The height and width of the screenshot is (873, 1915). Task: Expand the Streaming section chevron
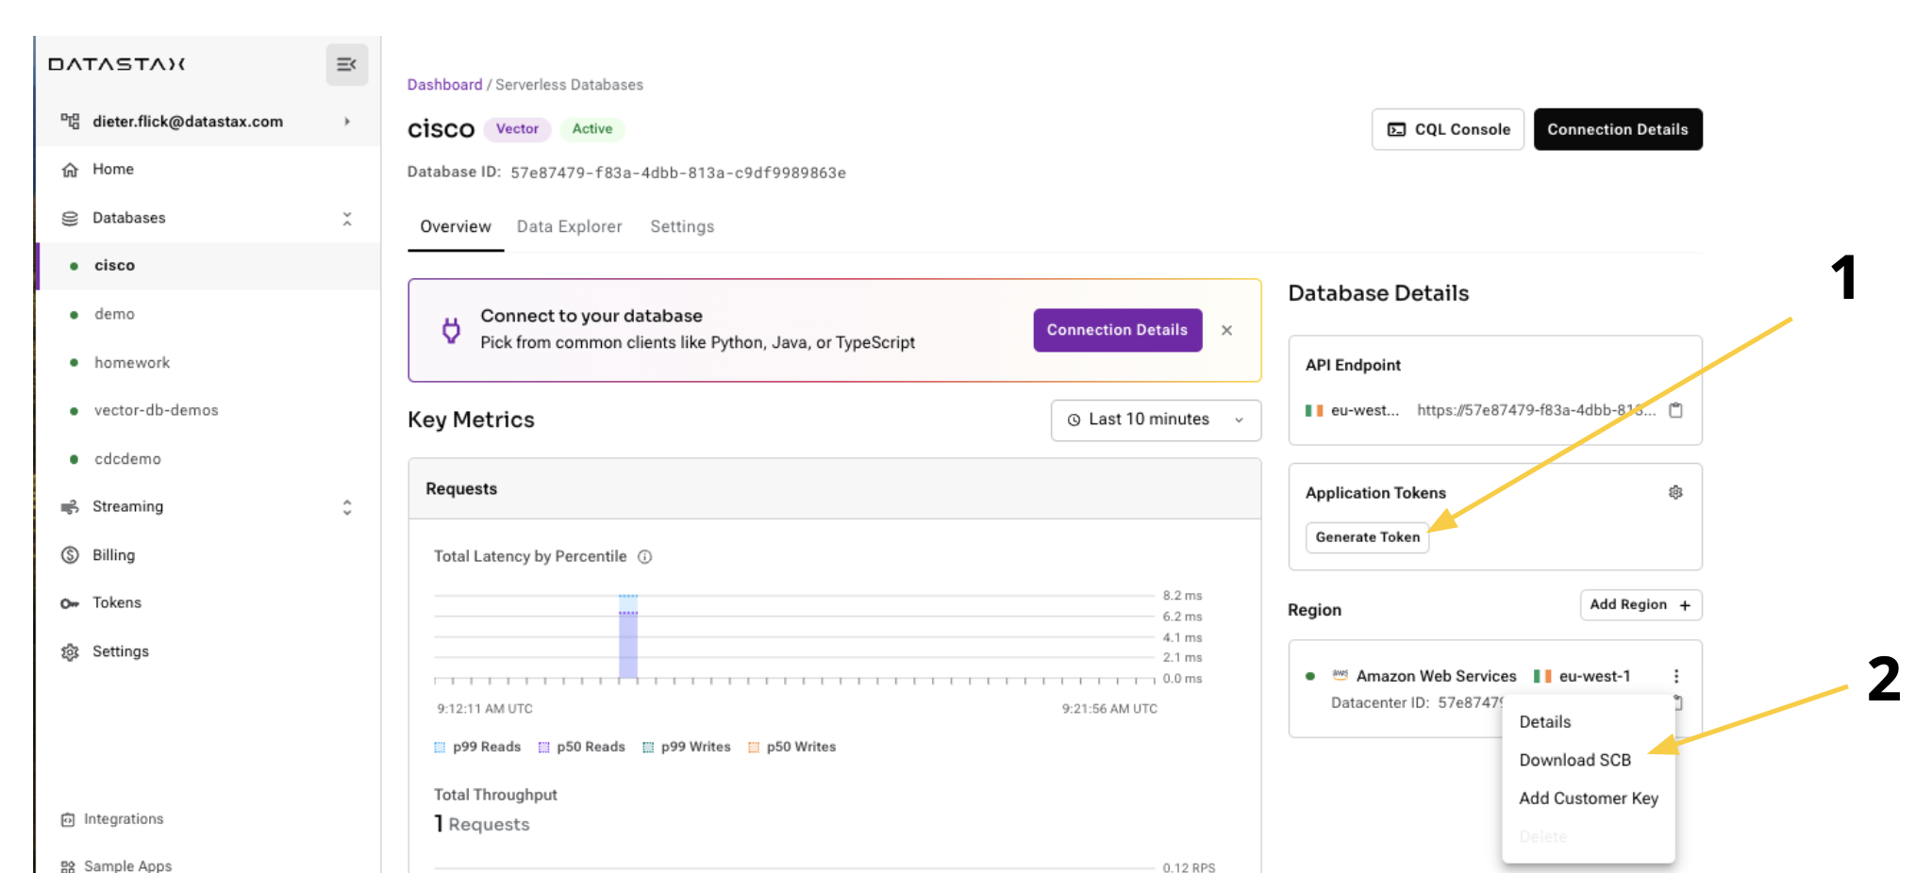click(347, 507)
